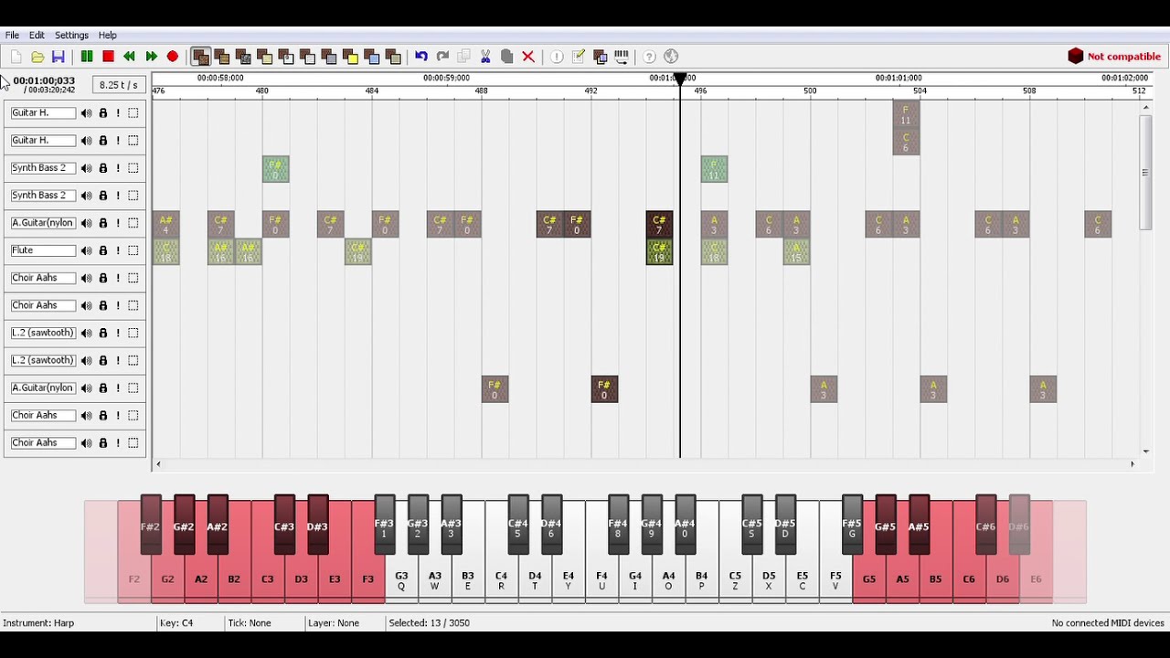Save the song with the floppy disk icon
The width and height of the screenshot is (1170, 658).
58,57
